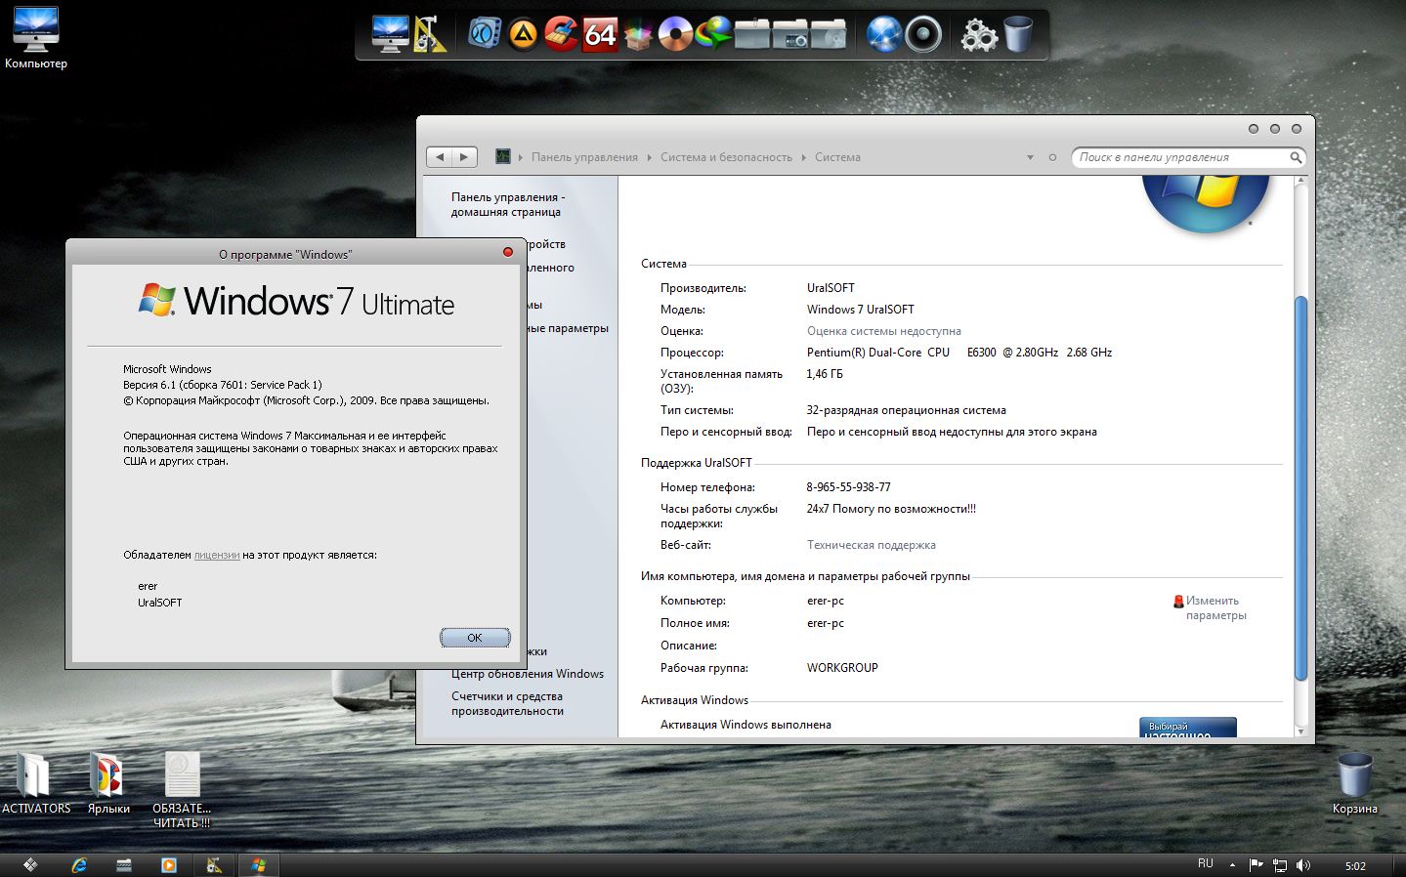
Task: Open the network tray icon
Action: (1280, 865)
